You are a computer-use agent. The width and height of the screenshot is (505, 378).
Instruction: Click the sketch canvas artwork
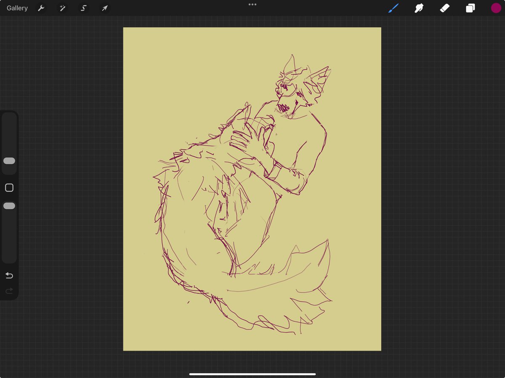[252, 189]
